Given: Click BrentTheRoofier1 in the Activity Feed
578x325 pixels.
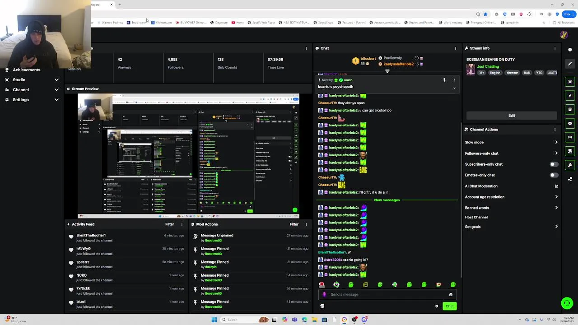Looking at the screenshot, I should pyautogui.click(x=91, y=235).
